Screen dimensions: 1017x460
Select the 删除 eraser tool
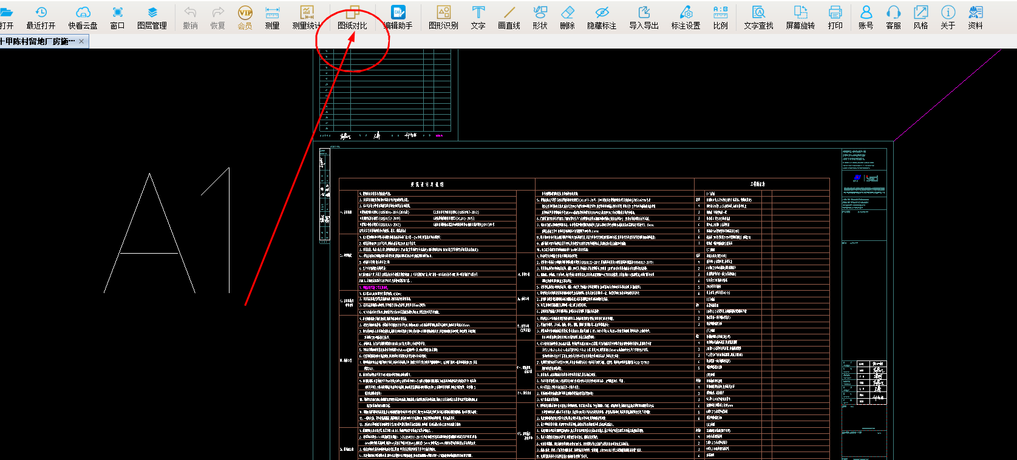tap(567, 17)
